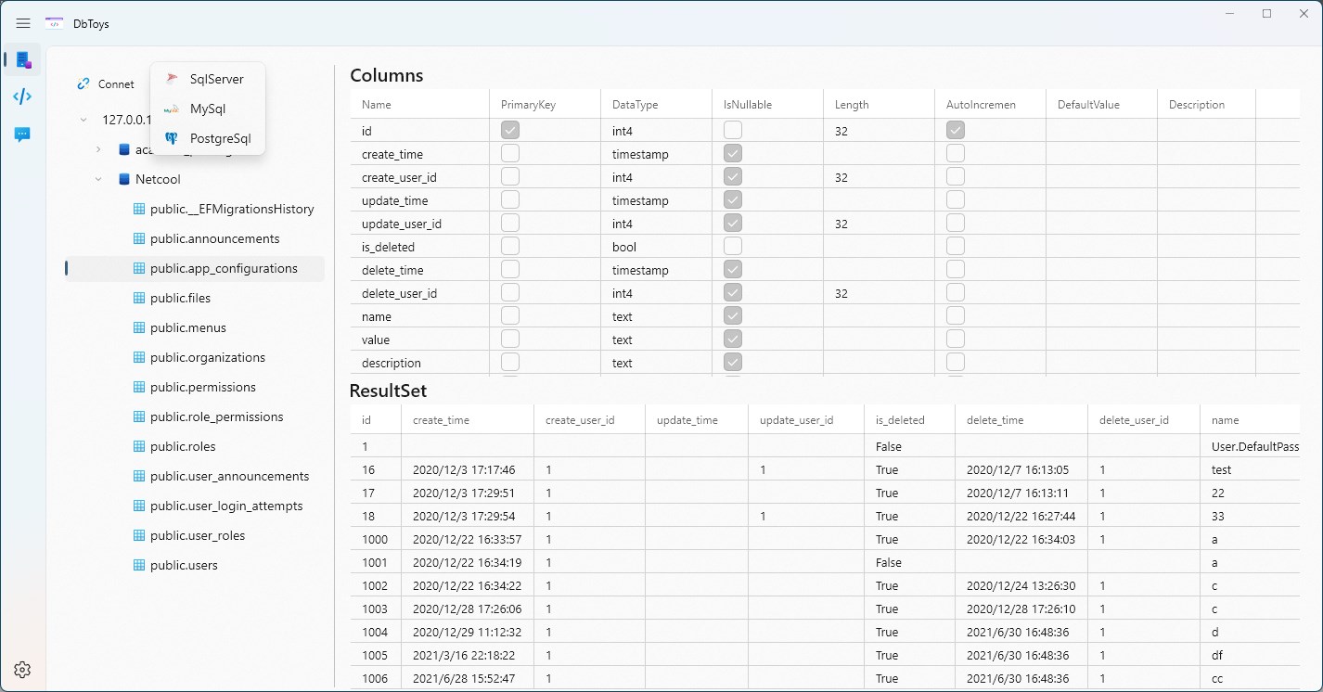Collapse the 127.0.0.1 server node
Screen dimensions: 1323x692
click(x=83, y=120)
